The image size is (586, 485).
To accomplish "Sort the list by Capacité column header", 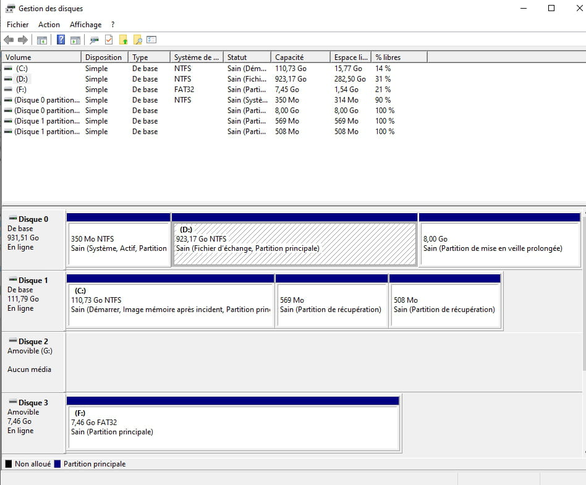I will [300, 57].
